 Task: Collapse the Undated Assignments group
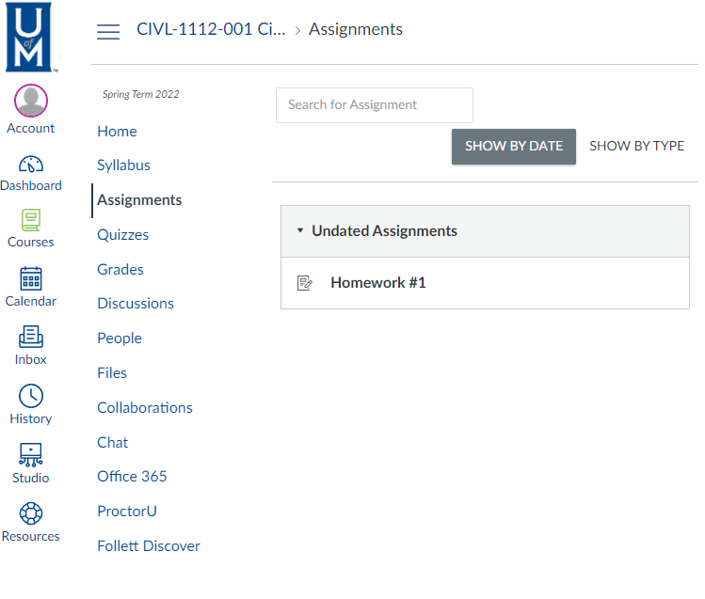pyautogui.click(x=300, y=230)
